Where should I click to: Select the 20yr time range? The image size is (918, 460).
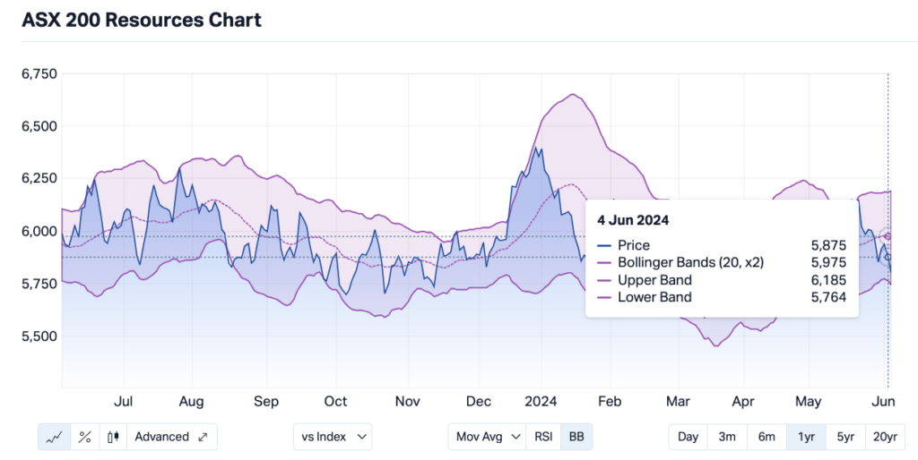pos(885,437)
